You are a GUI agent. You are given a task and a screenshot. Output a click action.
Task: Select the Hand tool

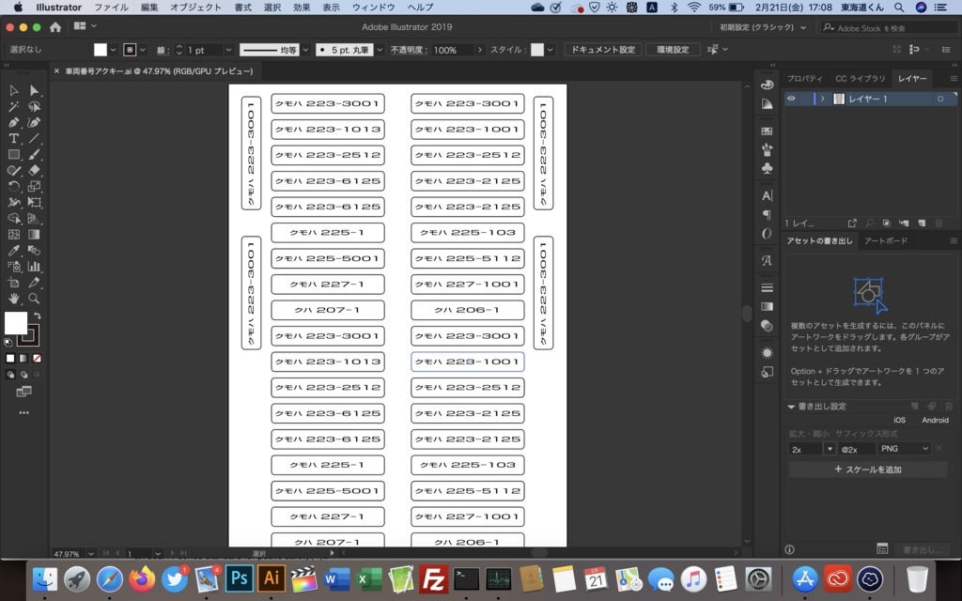13,299
